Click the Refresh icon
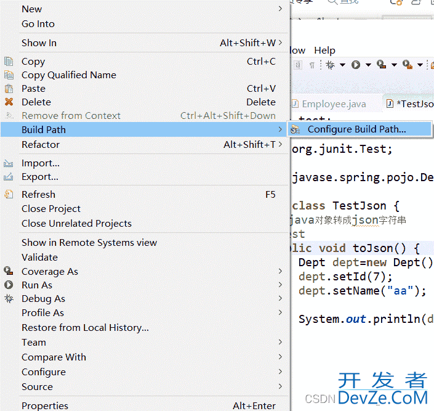The image size is (434, 411). [9, 194]
